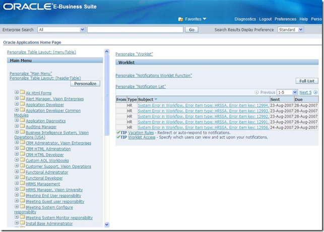324x232 pixels.
Task: Click the Personalize button in Main Menu
Action: (85, 84)
